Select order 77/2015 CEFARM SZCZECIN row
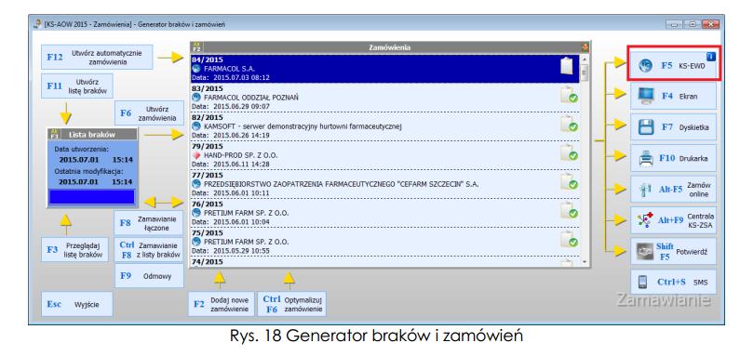This screenshot has width=740, height=356. tap(384, 184)
